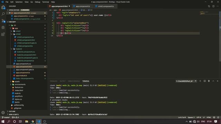The image size is (221, 124).
Task: Switch to the child2.component.ts editor tab
Action: click(106, 6)
